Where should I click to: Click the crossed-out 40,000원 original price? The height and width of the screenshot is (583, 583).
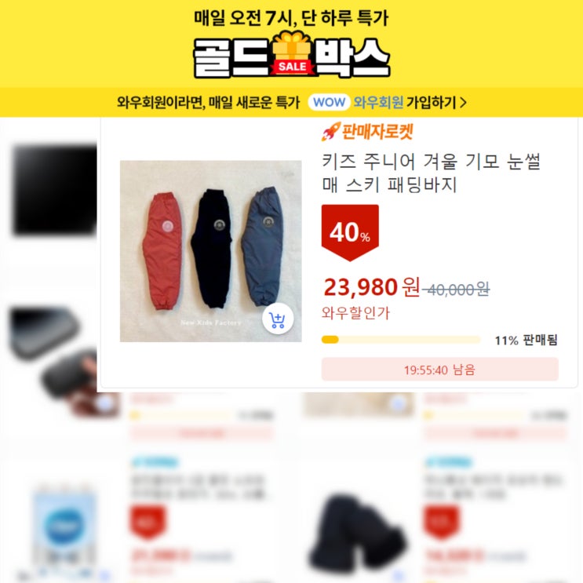click(457, 289)
